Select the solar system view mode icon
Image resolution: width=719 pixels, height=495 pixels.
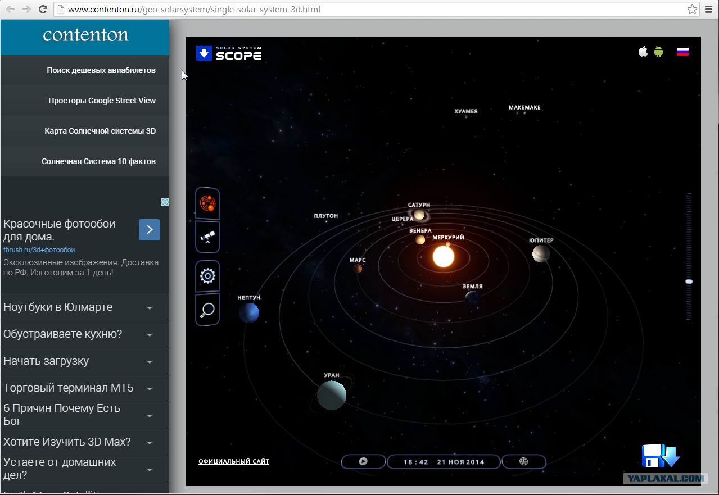[x=207, y=203]
